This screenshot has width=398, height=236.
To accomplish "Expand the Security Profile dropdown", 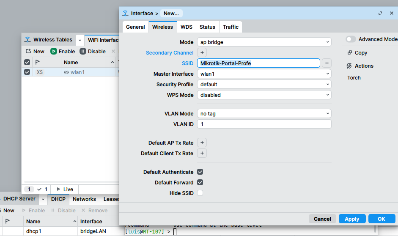I will 264,85.
